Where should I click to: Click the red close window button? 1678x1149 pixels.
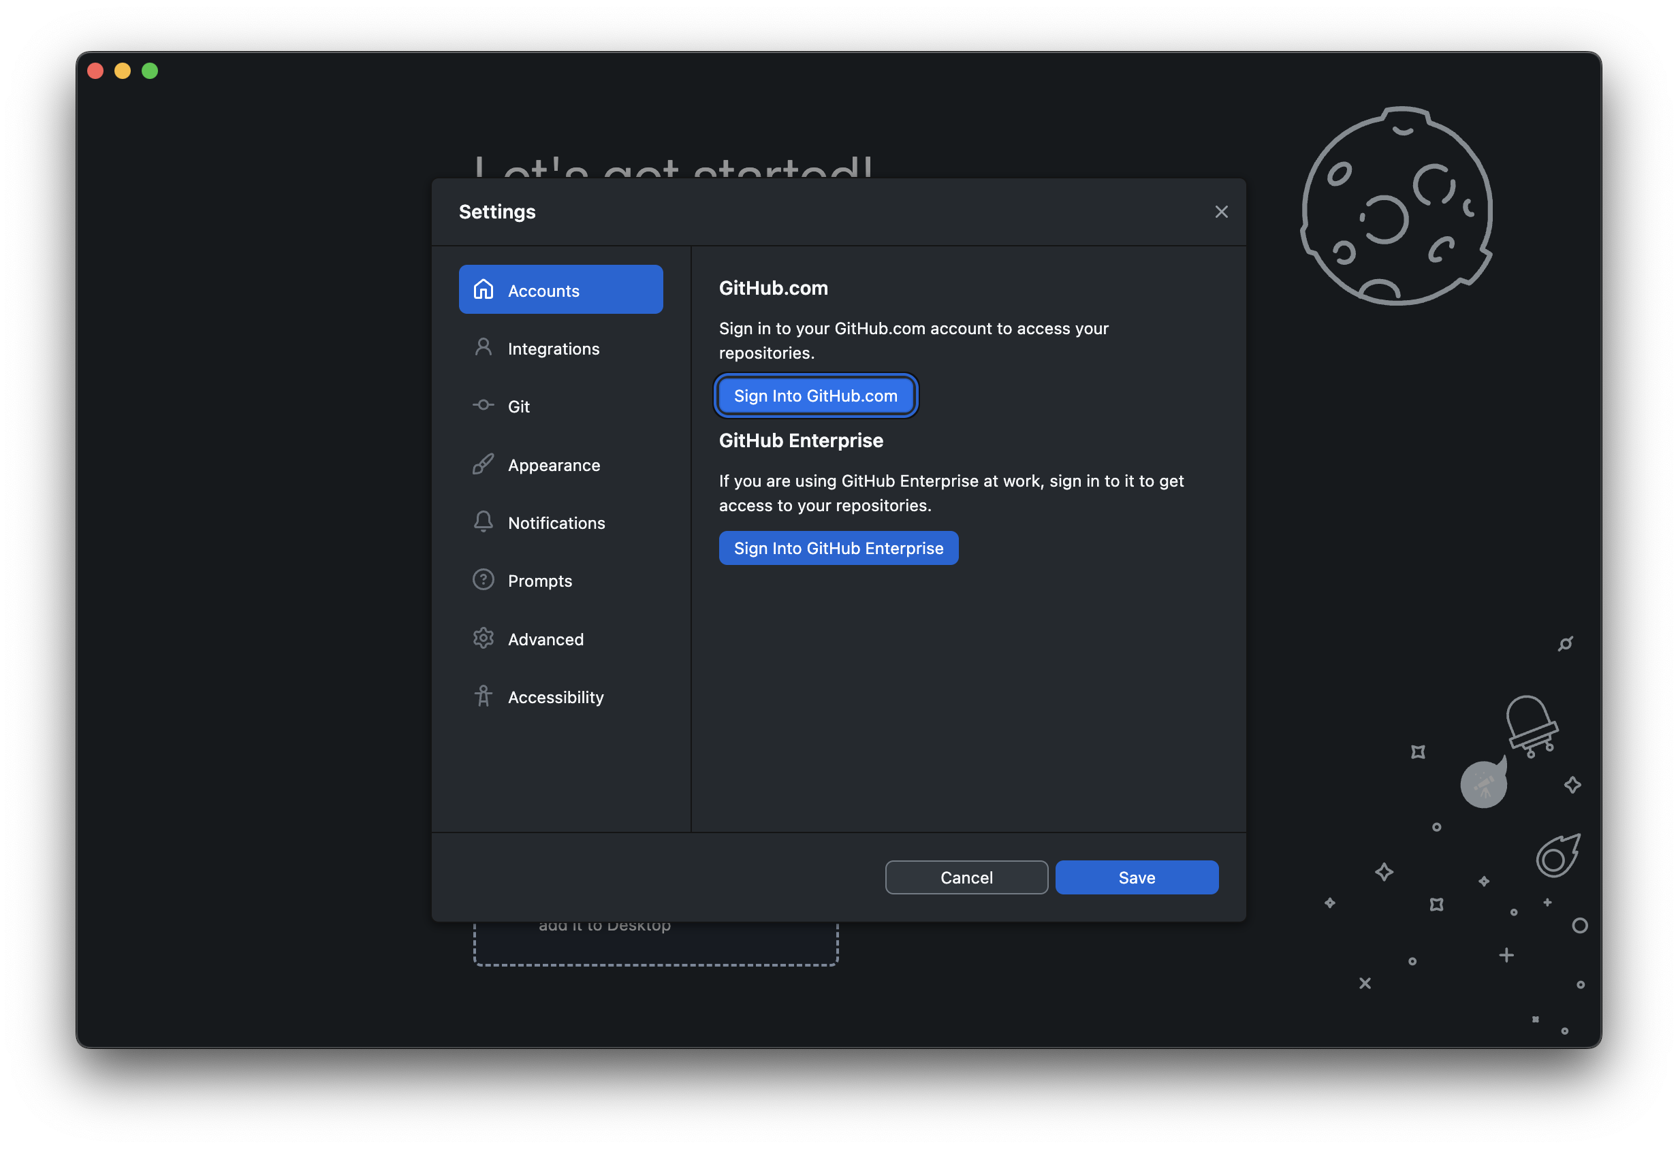[95, 71]
